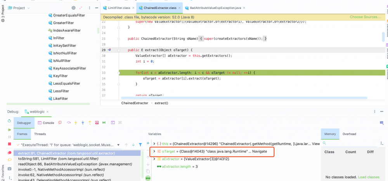Click Navigate link on oTarget row
The height and width of the screenshot is (181, 388).
coord(260,151)
